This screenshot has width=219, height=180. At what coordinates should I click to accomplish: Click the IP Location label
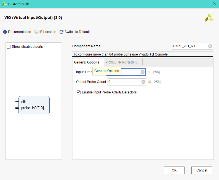[x=48, y=32]
